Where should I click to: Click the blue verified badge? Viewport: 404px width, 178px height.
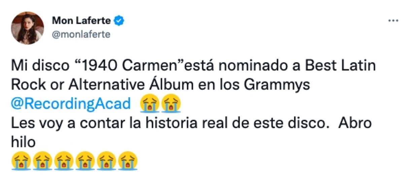[119, 21]
